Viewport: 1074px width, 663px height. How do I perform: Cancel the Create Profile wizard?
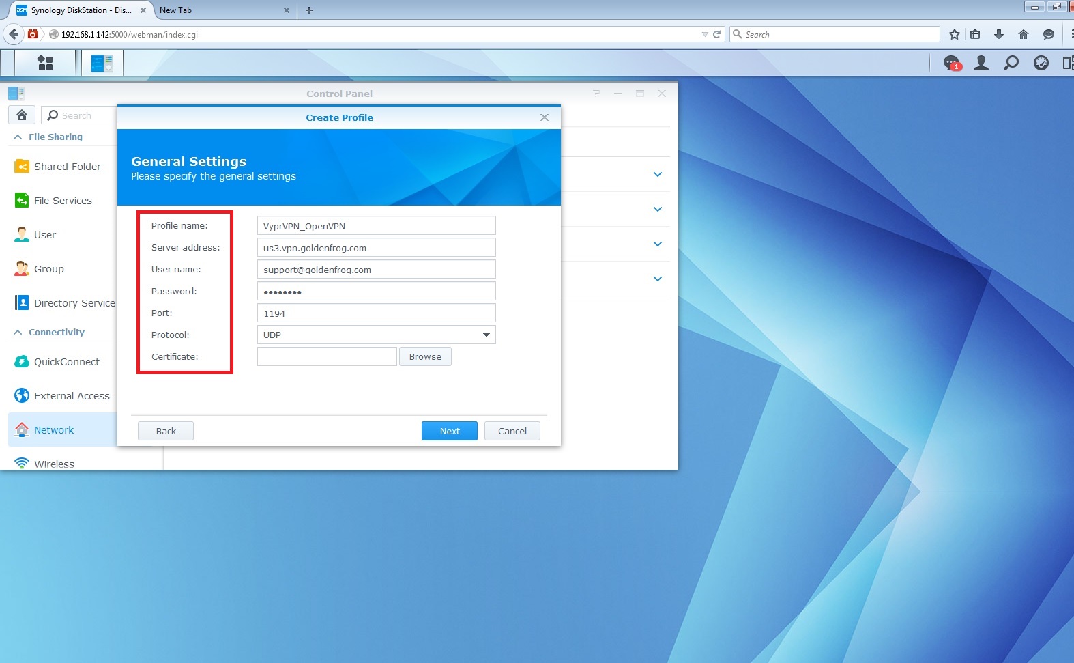(512, 431)
